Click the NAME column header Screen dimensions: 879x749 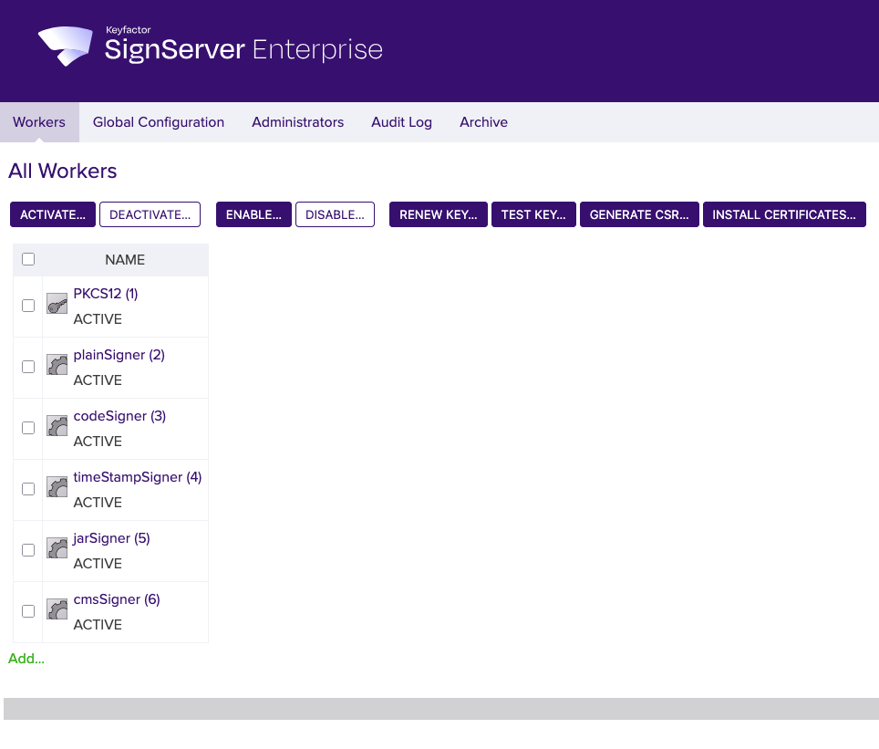pos(124,259)
